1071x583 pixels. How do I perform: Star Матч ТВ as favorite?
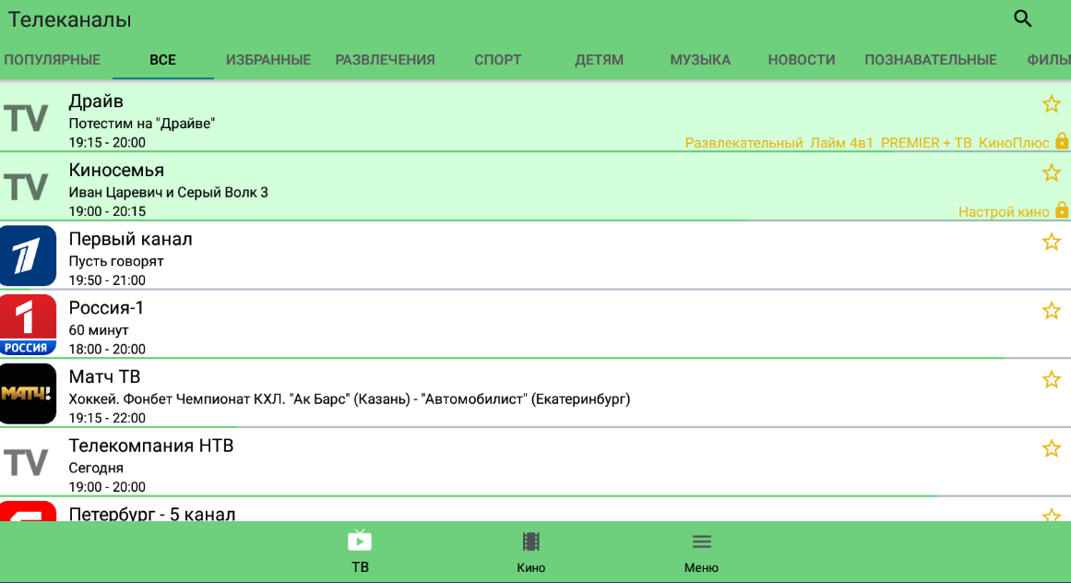1052,379
